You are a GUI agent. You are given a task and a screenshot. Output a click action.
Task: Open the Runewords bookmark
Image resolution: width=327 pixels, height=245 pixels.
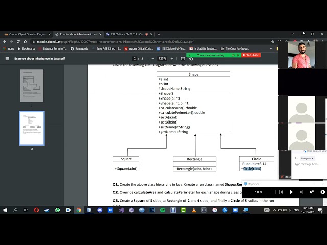coord(79,48)
